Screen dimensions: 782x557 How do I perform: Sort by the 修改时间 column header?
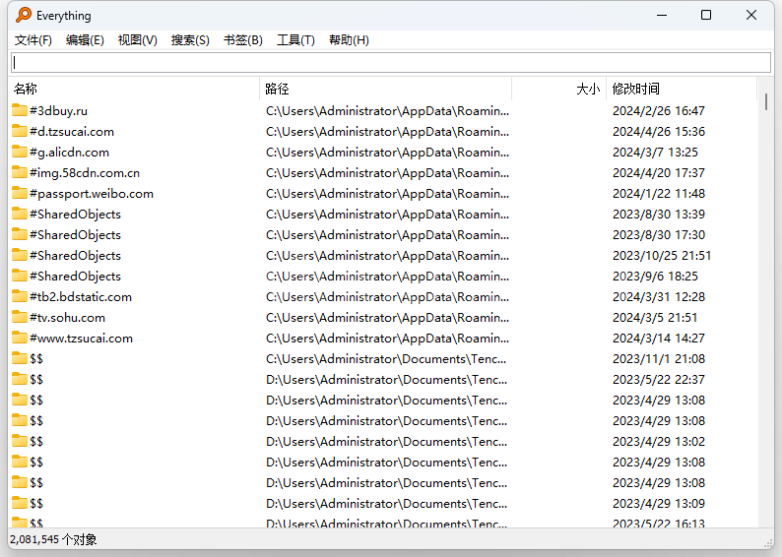682,89
